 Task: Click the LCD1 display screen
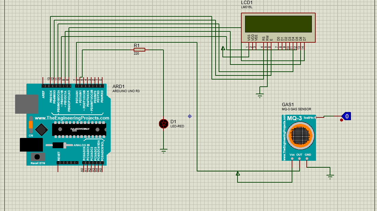(278, 24)
